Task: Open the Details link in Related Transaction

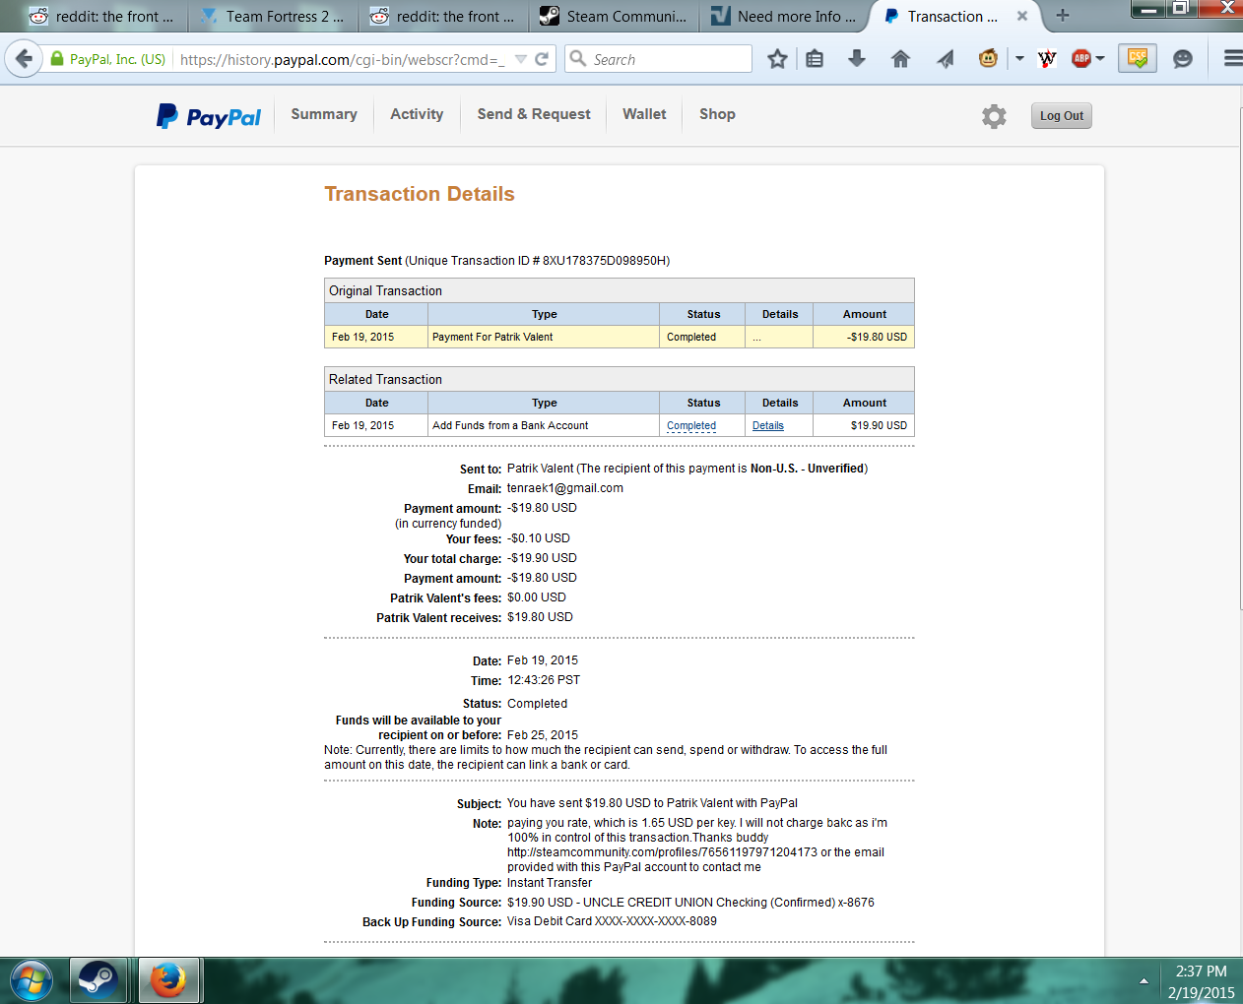Action: 767,426
